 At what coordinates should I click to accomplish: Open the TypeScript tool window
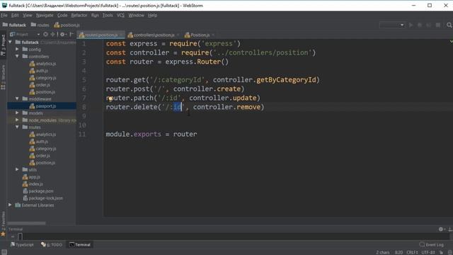22,244
